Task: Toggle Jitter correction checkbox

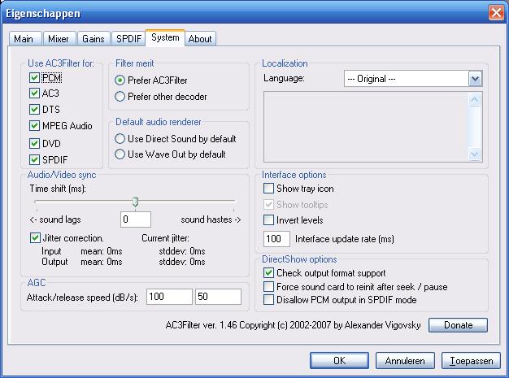Action: coord(34,238)
